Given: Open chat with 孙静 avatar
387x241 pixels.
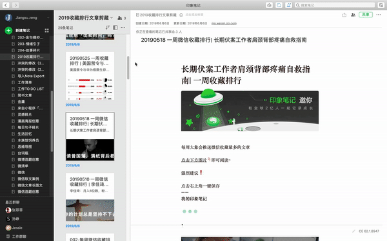Looking at the screenshot, I should (8, 219).
